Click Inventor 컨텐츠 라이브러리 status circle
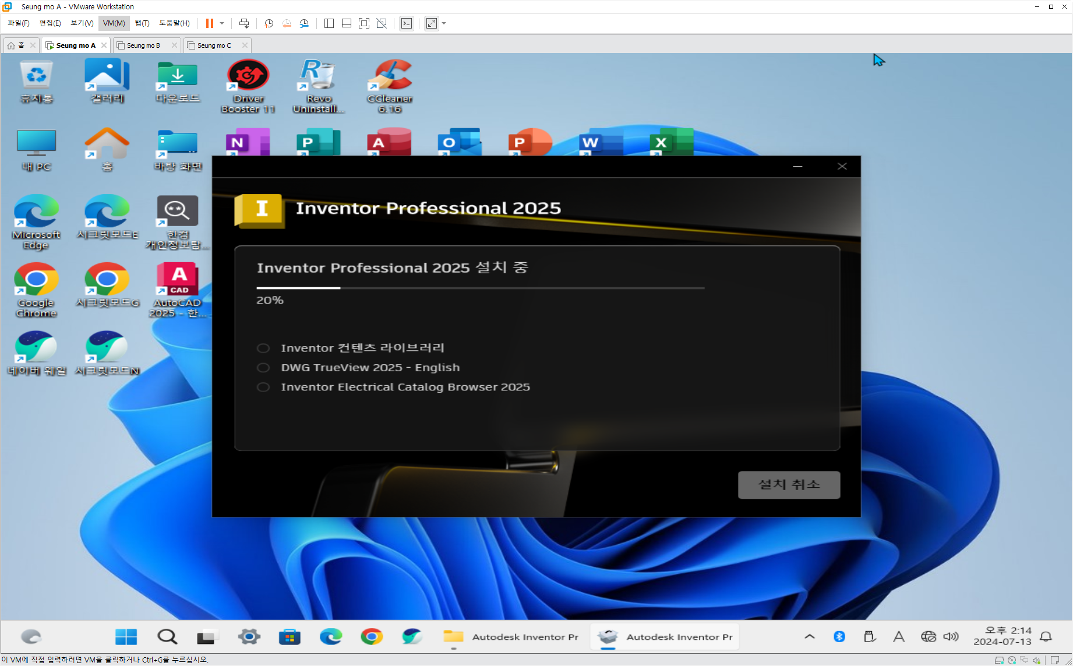Viewport: 1073px width, 666px height. click(x=263, y=348)
